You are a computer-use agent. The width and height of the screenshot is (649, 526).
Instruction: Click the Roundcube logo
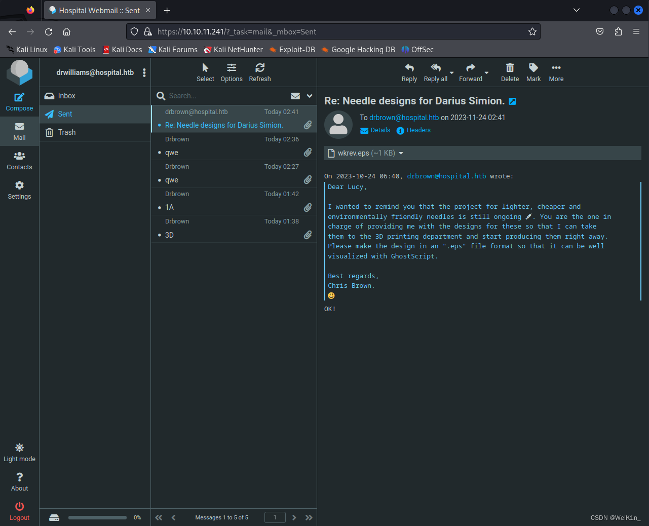pyautogui.click(x=19, y=72)
